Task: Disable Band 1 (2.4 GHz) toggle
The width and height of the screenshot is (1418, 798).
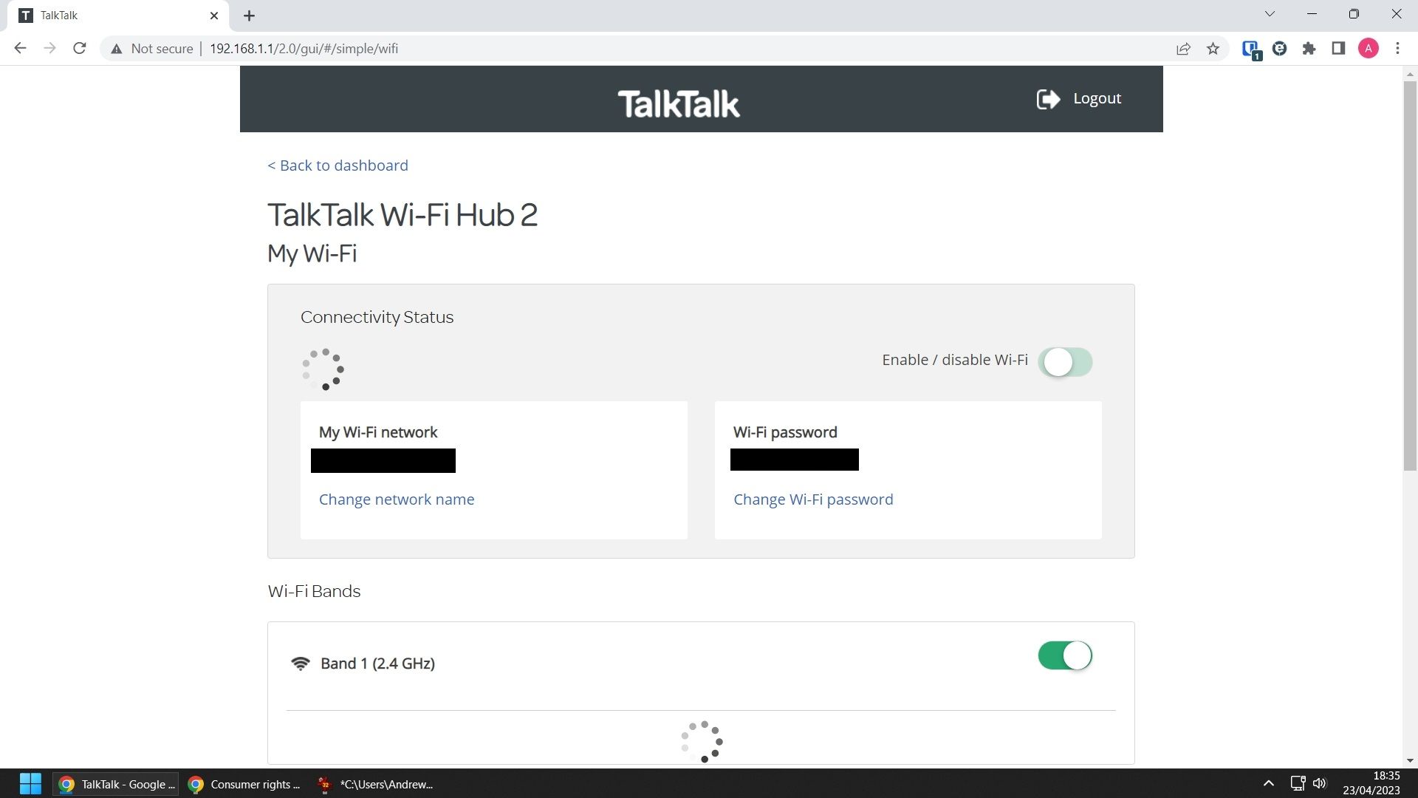Action: (x=1065, y=655)
